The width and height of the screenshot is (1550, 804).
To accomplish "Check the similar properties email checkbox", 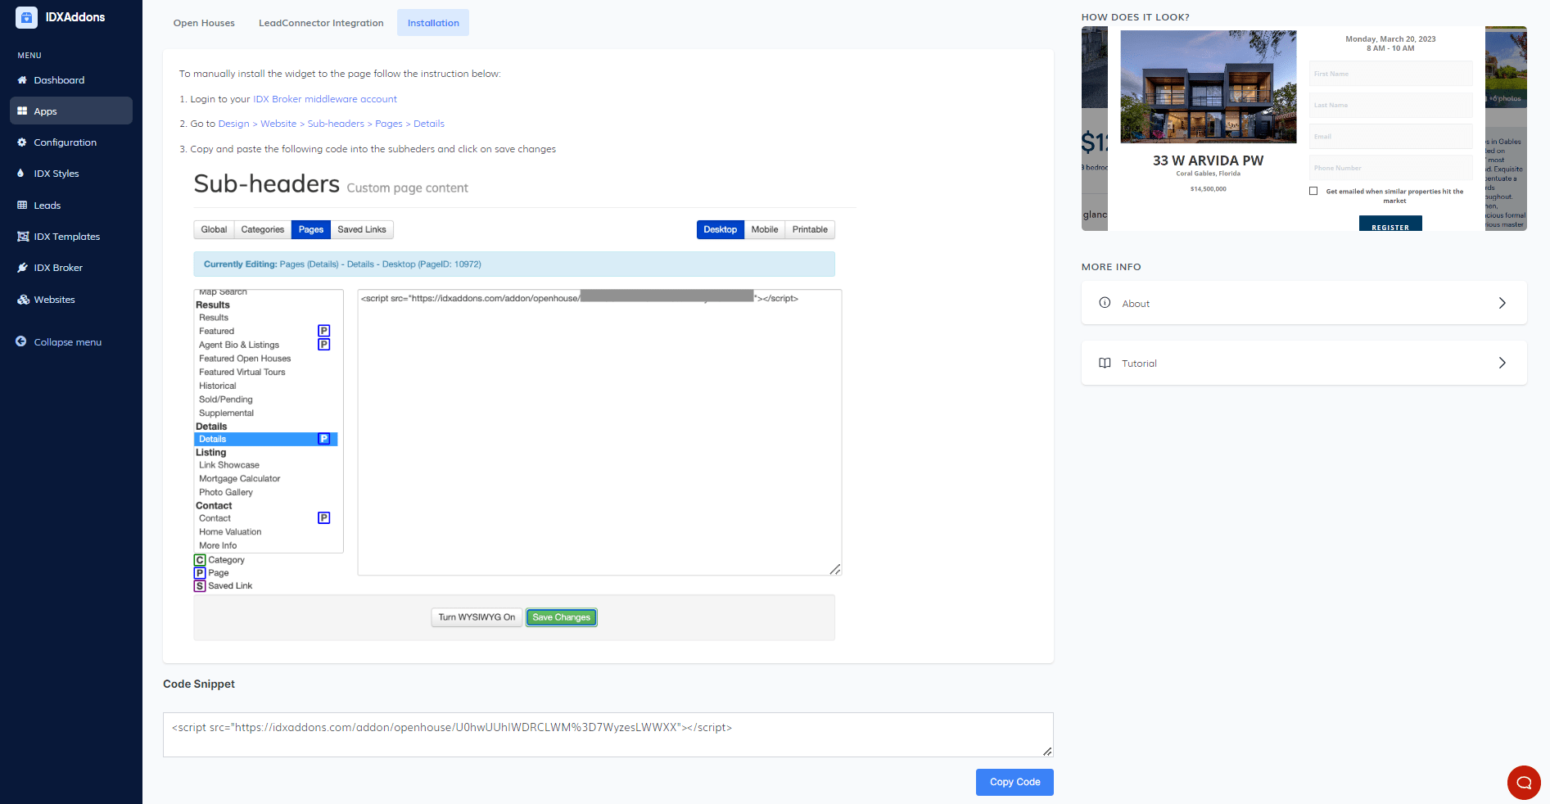I will (x=1313, y=192).
